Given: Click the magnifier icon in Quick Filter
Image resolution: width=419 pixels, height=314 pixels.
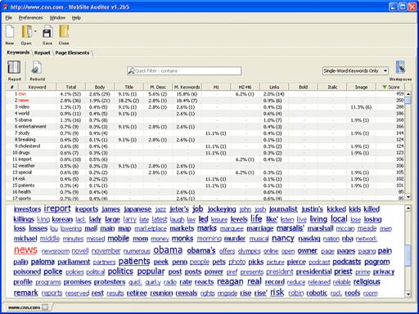Looking at the screenshot, I should (132, 71).
